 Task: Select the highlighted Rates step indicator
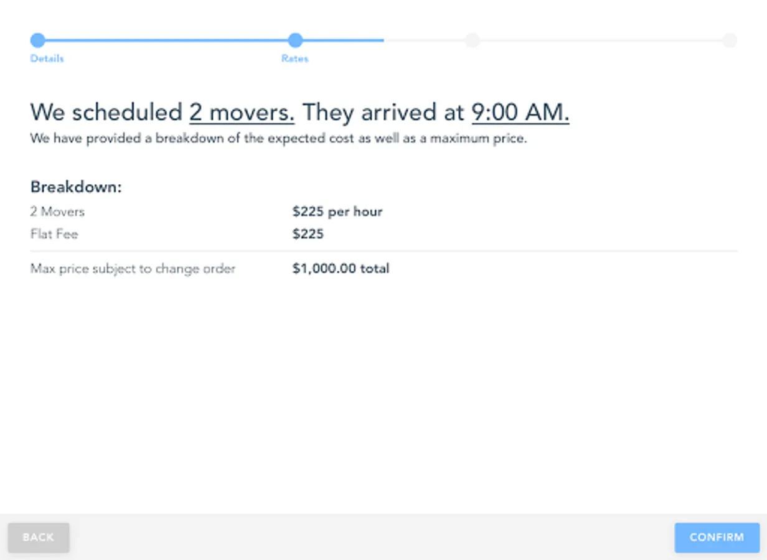coord(295,40)
